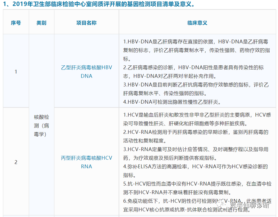278x217 pixels.
Task: Click the 类别 column header
Action: pyautogui.click(x=41, y=23)
